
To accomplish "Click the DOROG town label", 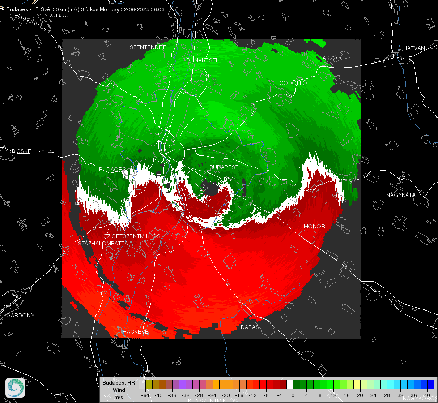I will [x=58, y=15].
